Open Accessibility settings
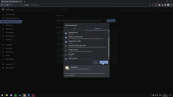The image size is (173, 97). click(9, 52)
